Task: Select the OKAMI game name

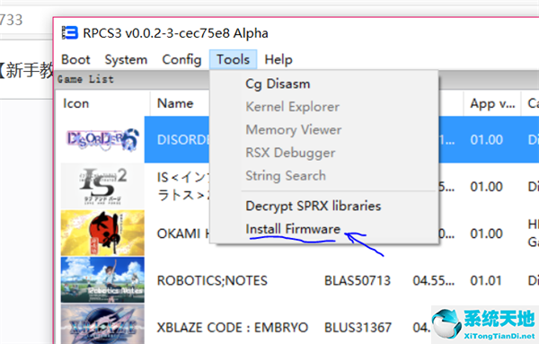Action: [x=183, y=234]
